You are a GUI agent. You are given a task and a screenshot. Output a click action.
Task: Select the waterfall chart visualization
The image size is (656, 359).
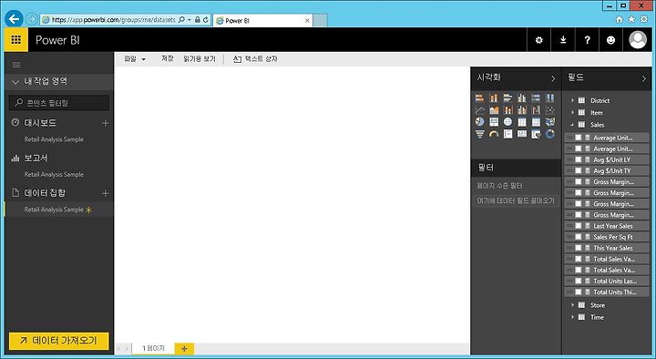click(x=536, y=110)
